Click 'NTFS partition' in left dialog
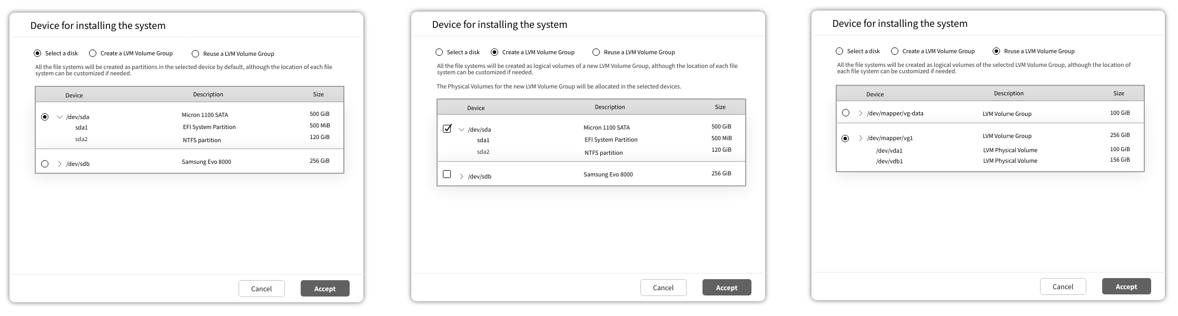Viewport: 1178px width, 316px height. [x=202, y=140]
